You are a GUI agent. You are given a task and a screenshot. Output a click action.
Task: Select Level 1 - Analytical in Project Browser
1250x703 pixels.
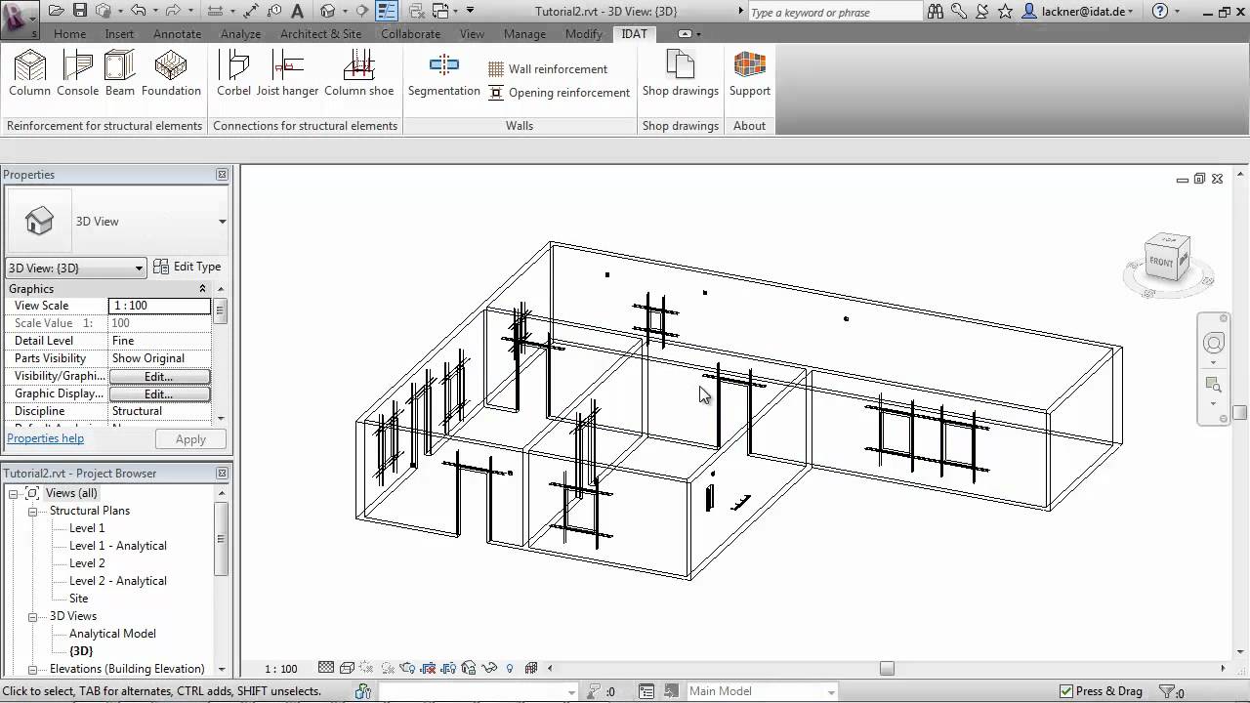pos(117,546)
